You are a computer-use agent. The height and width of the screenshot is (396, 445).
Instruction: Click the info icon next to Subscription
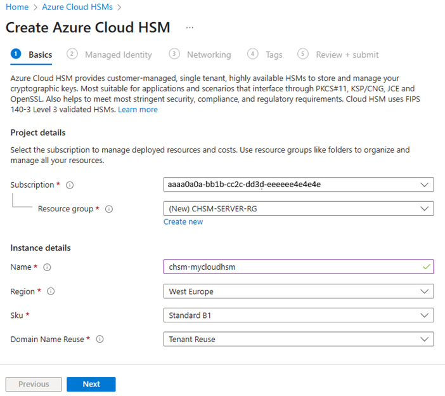pos(70,185)
